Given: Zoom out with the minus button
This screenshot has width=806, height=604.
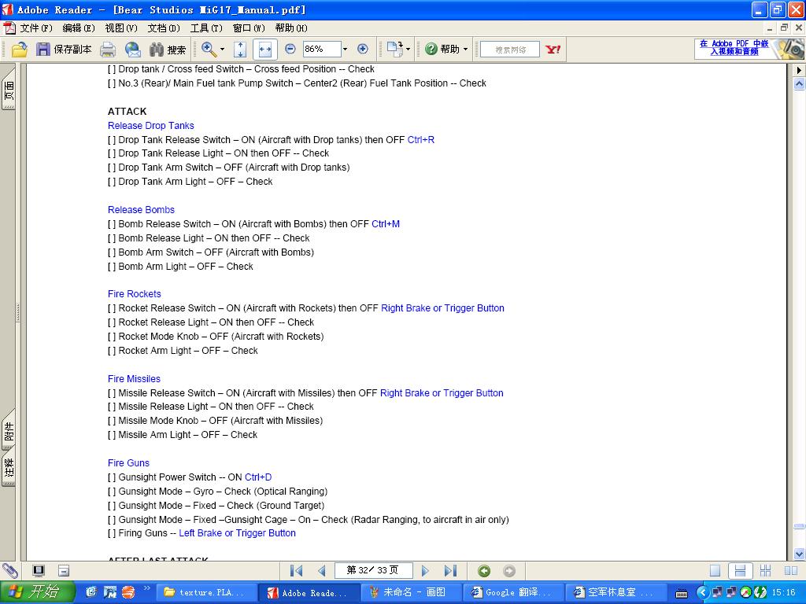Looking at the screenshot, I should [290, 49].
